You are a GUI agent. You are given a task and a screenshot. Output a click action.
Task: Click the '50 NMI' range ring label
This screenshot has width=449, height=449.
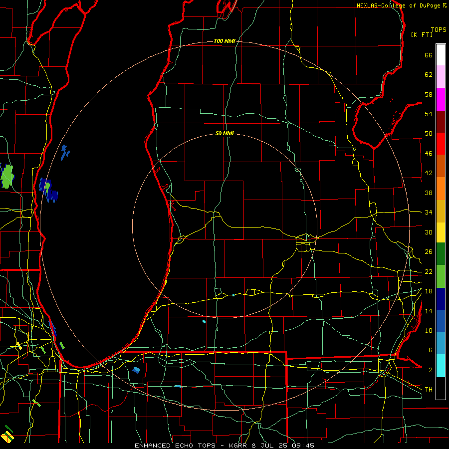pos(224,133)
